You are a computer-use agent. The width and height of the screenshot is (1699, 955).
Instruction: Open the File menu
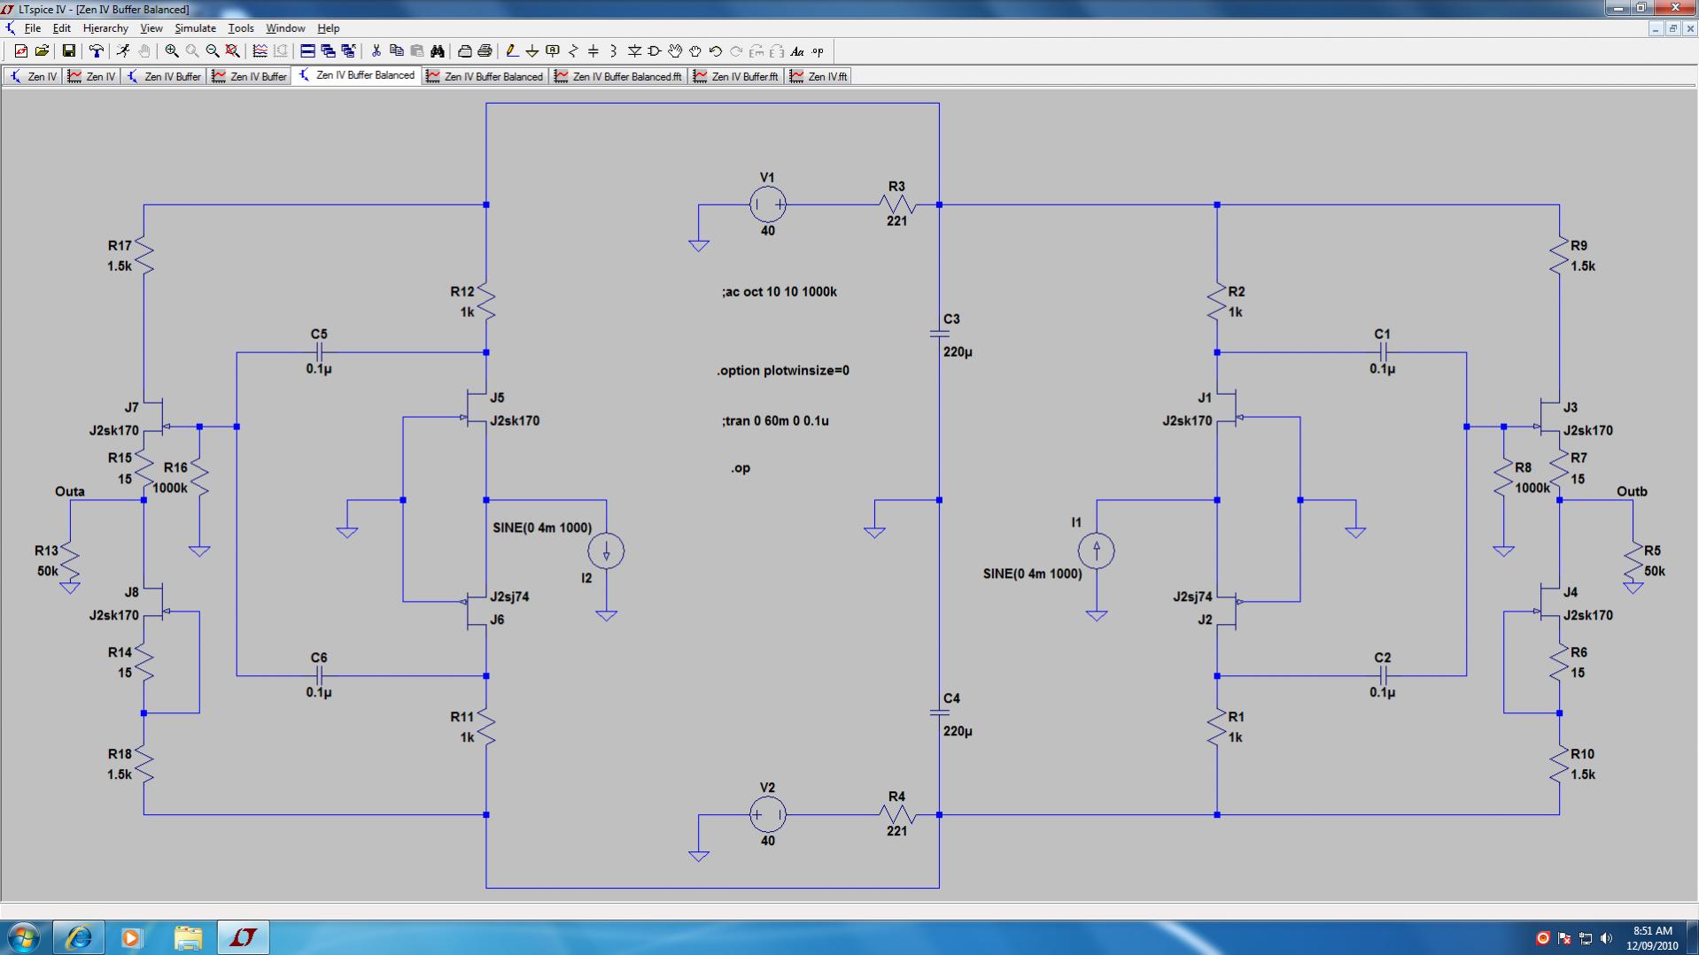[33, 28]
